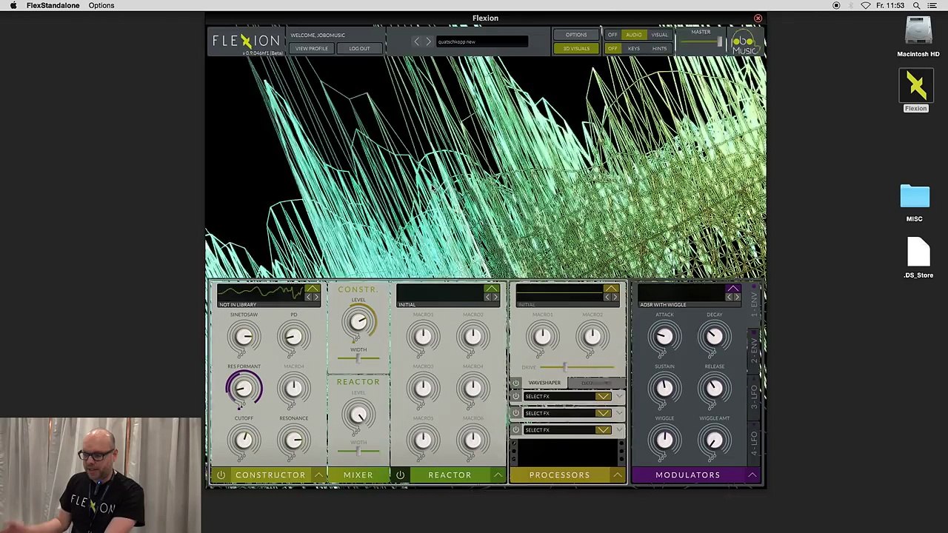The height and width of the screenshot is (533, 948).
Task: Click the WIGGLE AMT knob
Action: coord(714,440)
